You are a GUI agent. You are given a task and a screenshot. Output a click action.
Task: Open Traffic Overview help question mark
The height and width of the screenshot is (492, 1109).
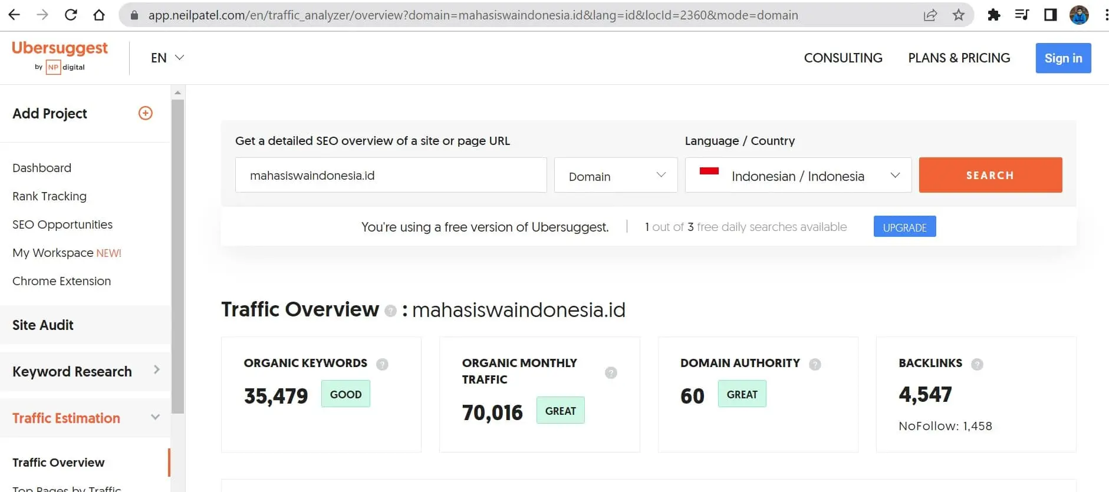390,311
